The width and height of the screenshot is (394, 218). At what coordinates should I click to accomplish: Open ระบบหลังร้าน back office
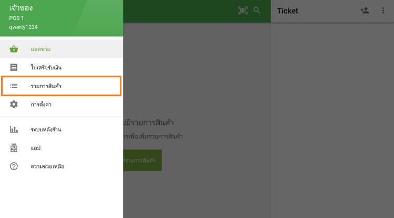point(46,129)
